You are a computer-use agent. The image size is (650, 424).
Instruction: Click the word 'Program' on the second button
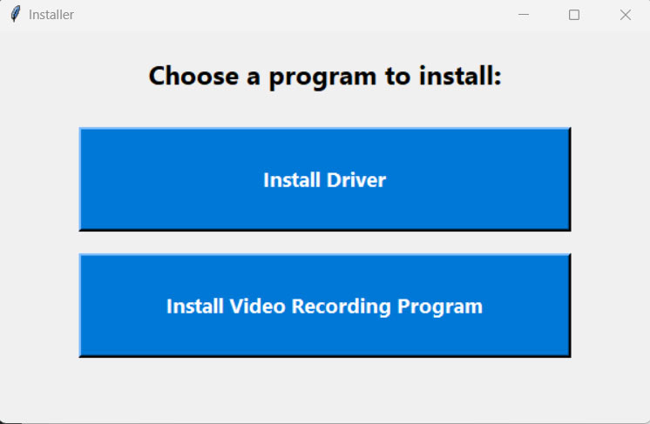pyautogui.click(x=441, y=306)
